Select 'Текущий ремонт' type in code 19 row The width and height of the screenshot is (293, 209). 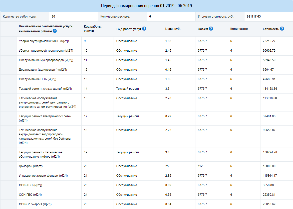tap(128, 152)
